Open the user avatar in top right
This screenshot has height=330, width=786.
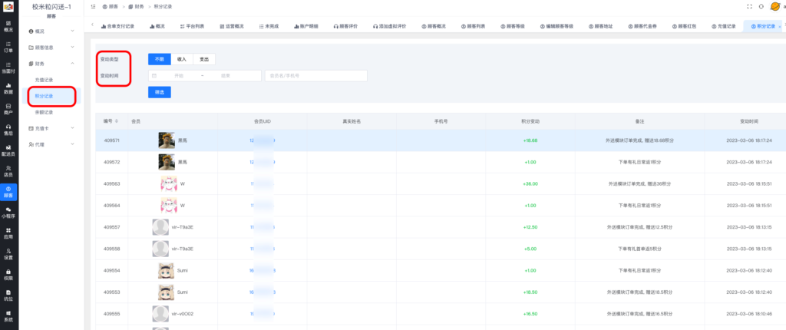click(774, 6)
